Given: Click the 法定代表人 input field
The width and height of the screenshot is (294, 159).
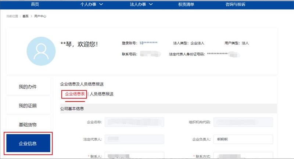Looking at the screenshot, I should coord(134,139).
